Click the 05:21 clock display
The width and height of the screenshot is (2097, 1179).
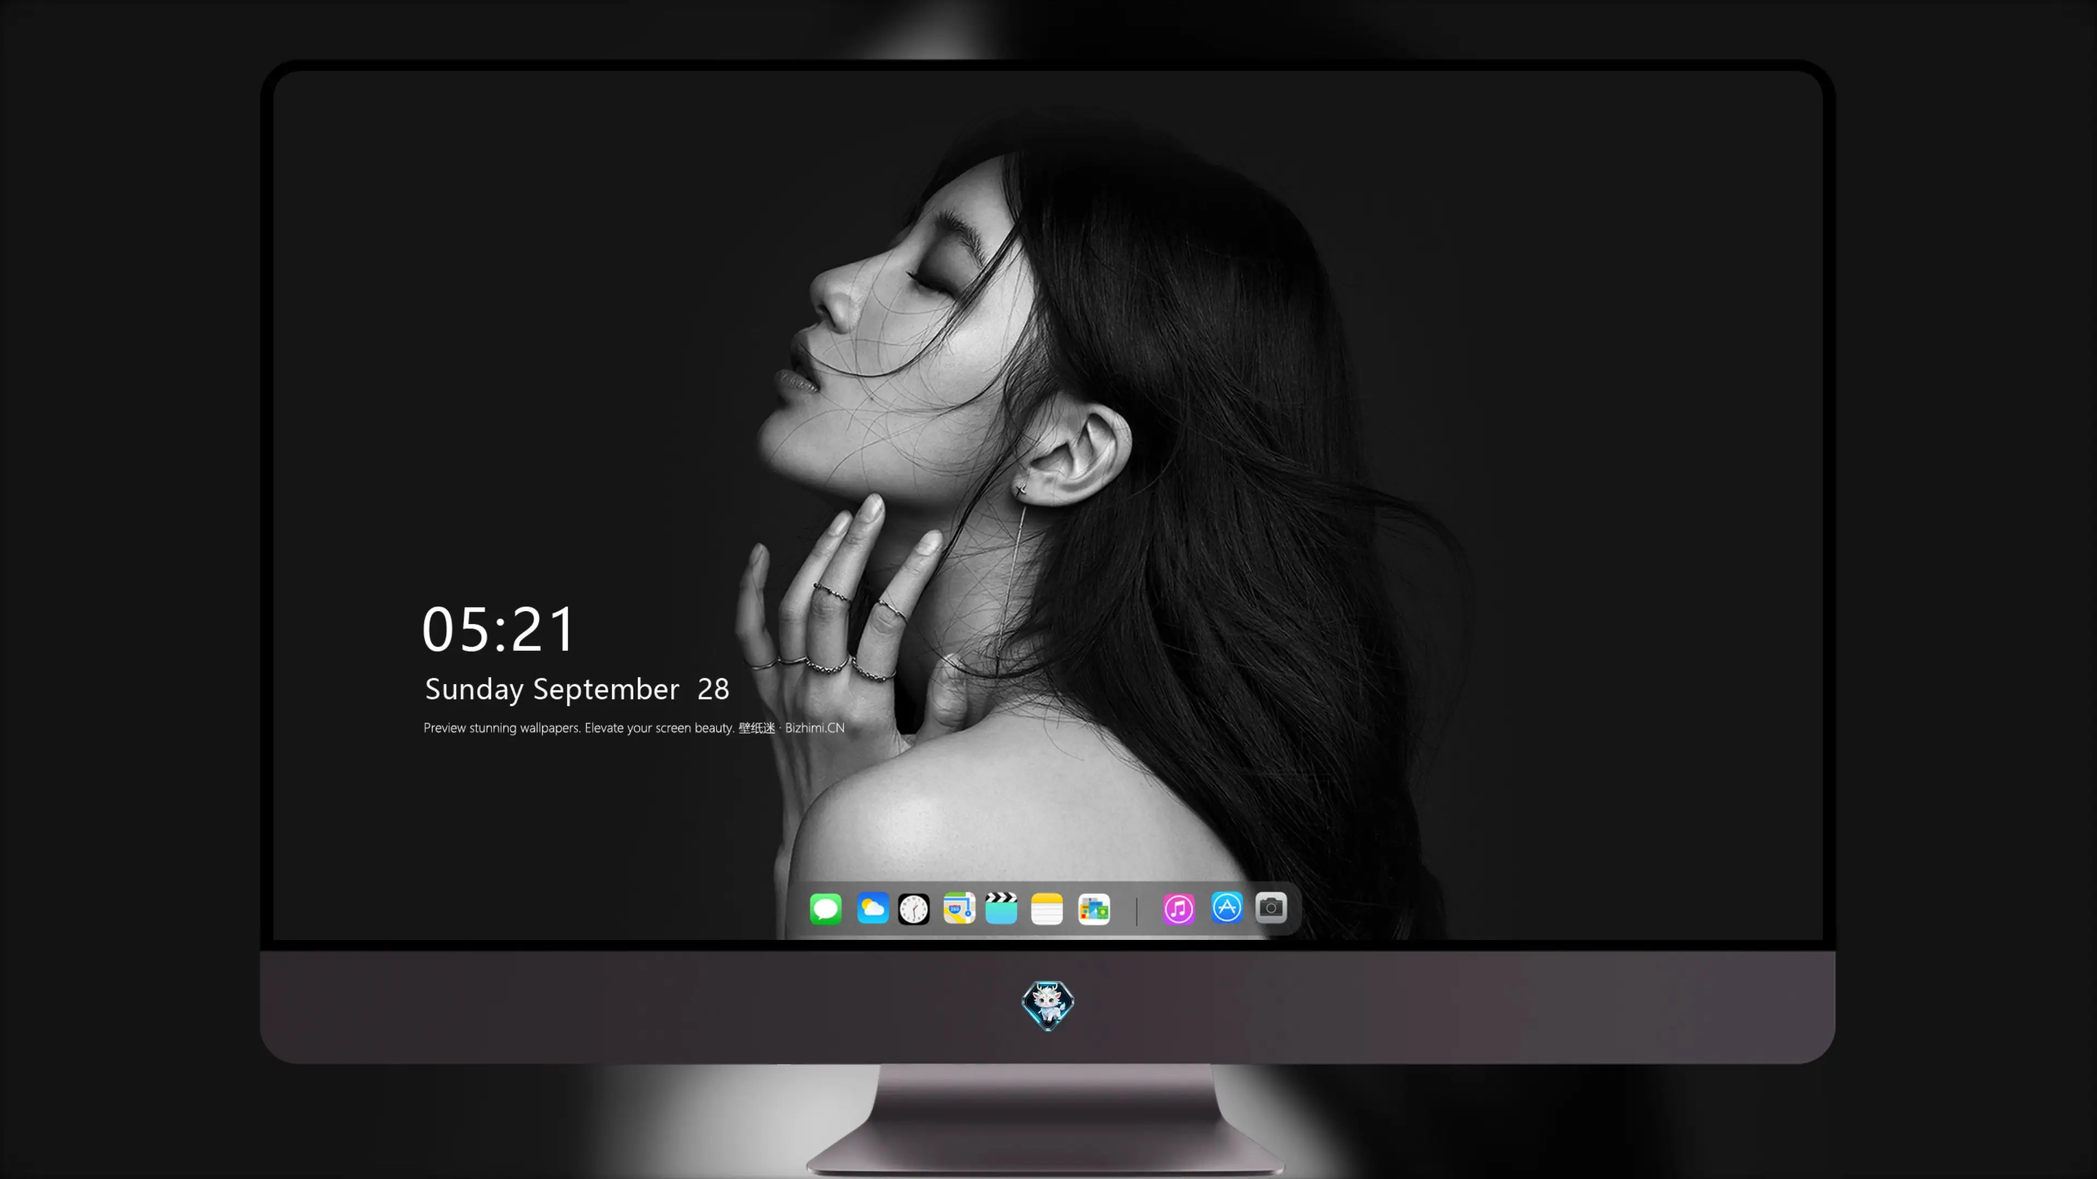click(498, 629)
